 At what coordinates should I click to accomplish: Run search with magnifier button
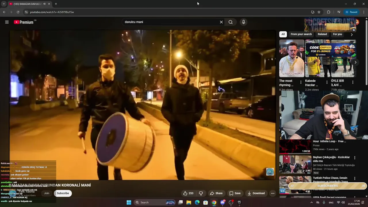(231, 22)
